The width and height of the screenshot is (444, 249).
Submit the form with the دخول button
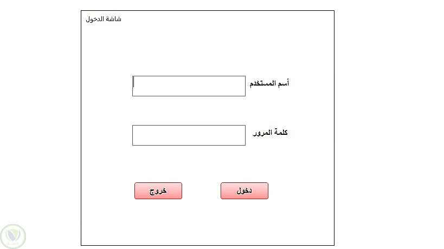pos(244,191)
